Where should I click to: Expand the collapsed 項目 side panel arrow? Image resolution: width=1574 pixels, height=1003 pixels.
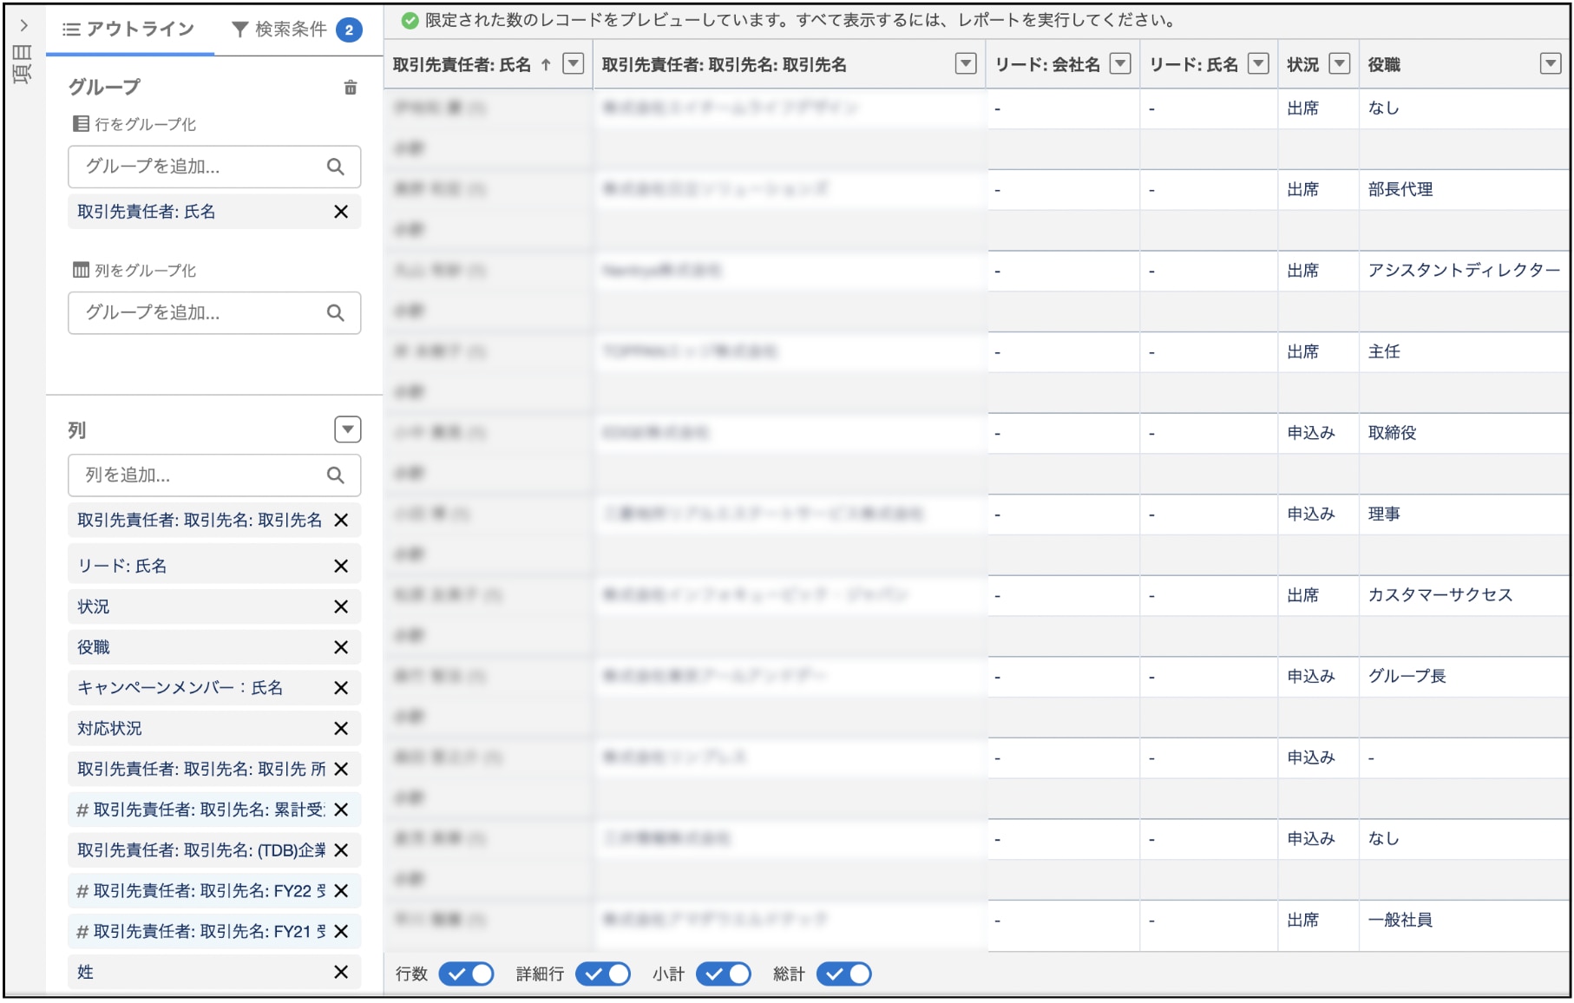pos(23,25)
